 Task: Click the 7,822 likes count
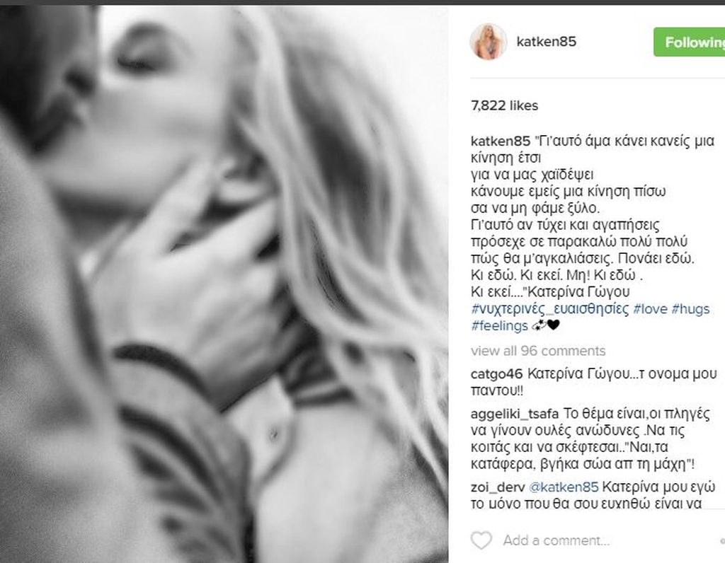tap(504, 105)
